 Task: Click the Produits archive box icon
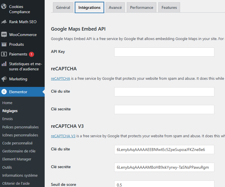point(4,44)
